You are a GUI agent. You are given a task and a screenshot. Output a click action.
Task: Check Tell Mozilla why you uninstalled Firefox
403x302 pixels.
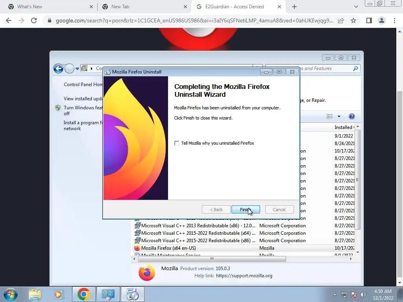pyautogui.click(x=177, y=143)
